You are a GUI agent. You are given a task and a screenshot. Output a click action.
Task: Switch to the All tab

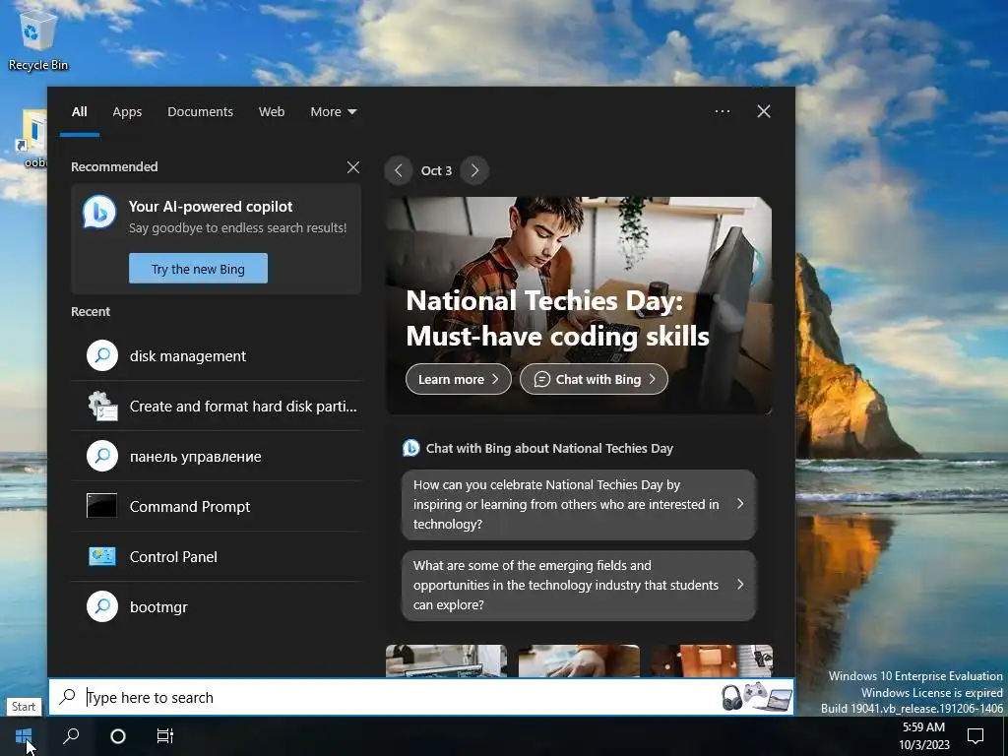click(79, 112)
